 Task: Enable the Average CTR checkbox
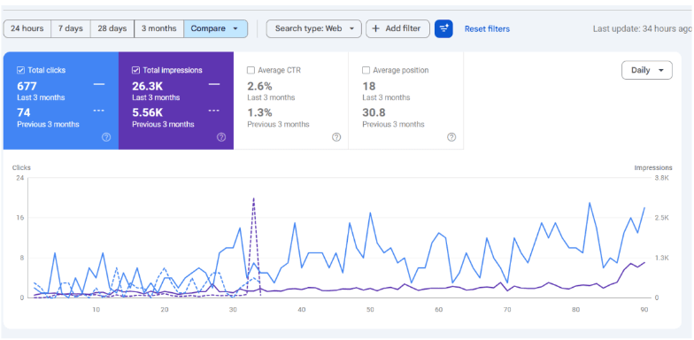251,70
